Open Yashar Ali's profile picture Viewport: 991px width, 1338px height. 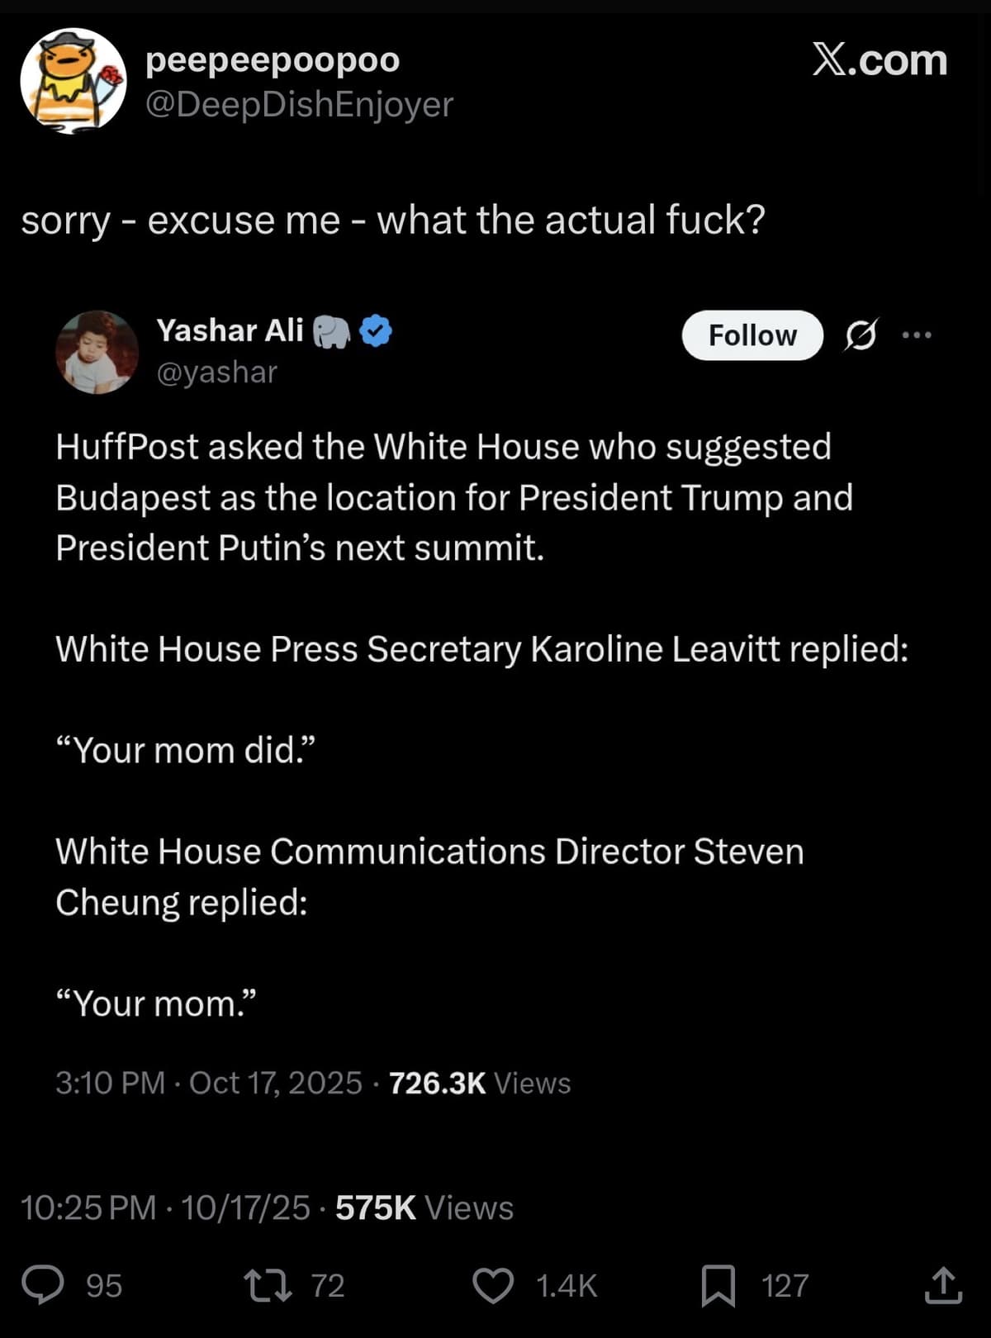pos(97,352)
